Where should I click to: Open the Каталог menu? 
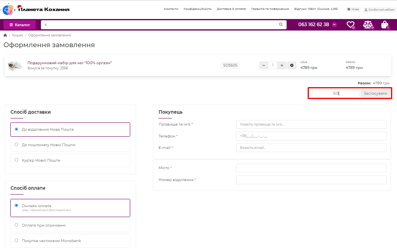(x=20, y=25)
